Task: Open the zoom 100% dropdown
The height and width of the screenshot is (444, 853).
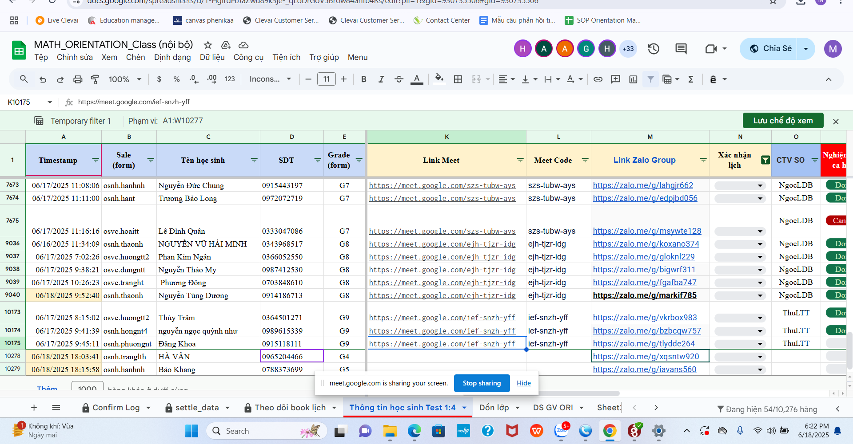Action: (125, 79)
